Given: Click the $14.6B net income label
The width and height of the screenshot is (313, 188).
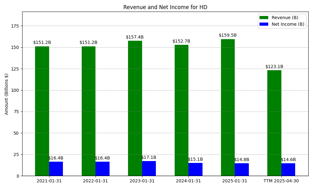Looking at the screenshot, I should click(x=288, y=159).
